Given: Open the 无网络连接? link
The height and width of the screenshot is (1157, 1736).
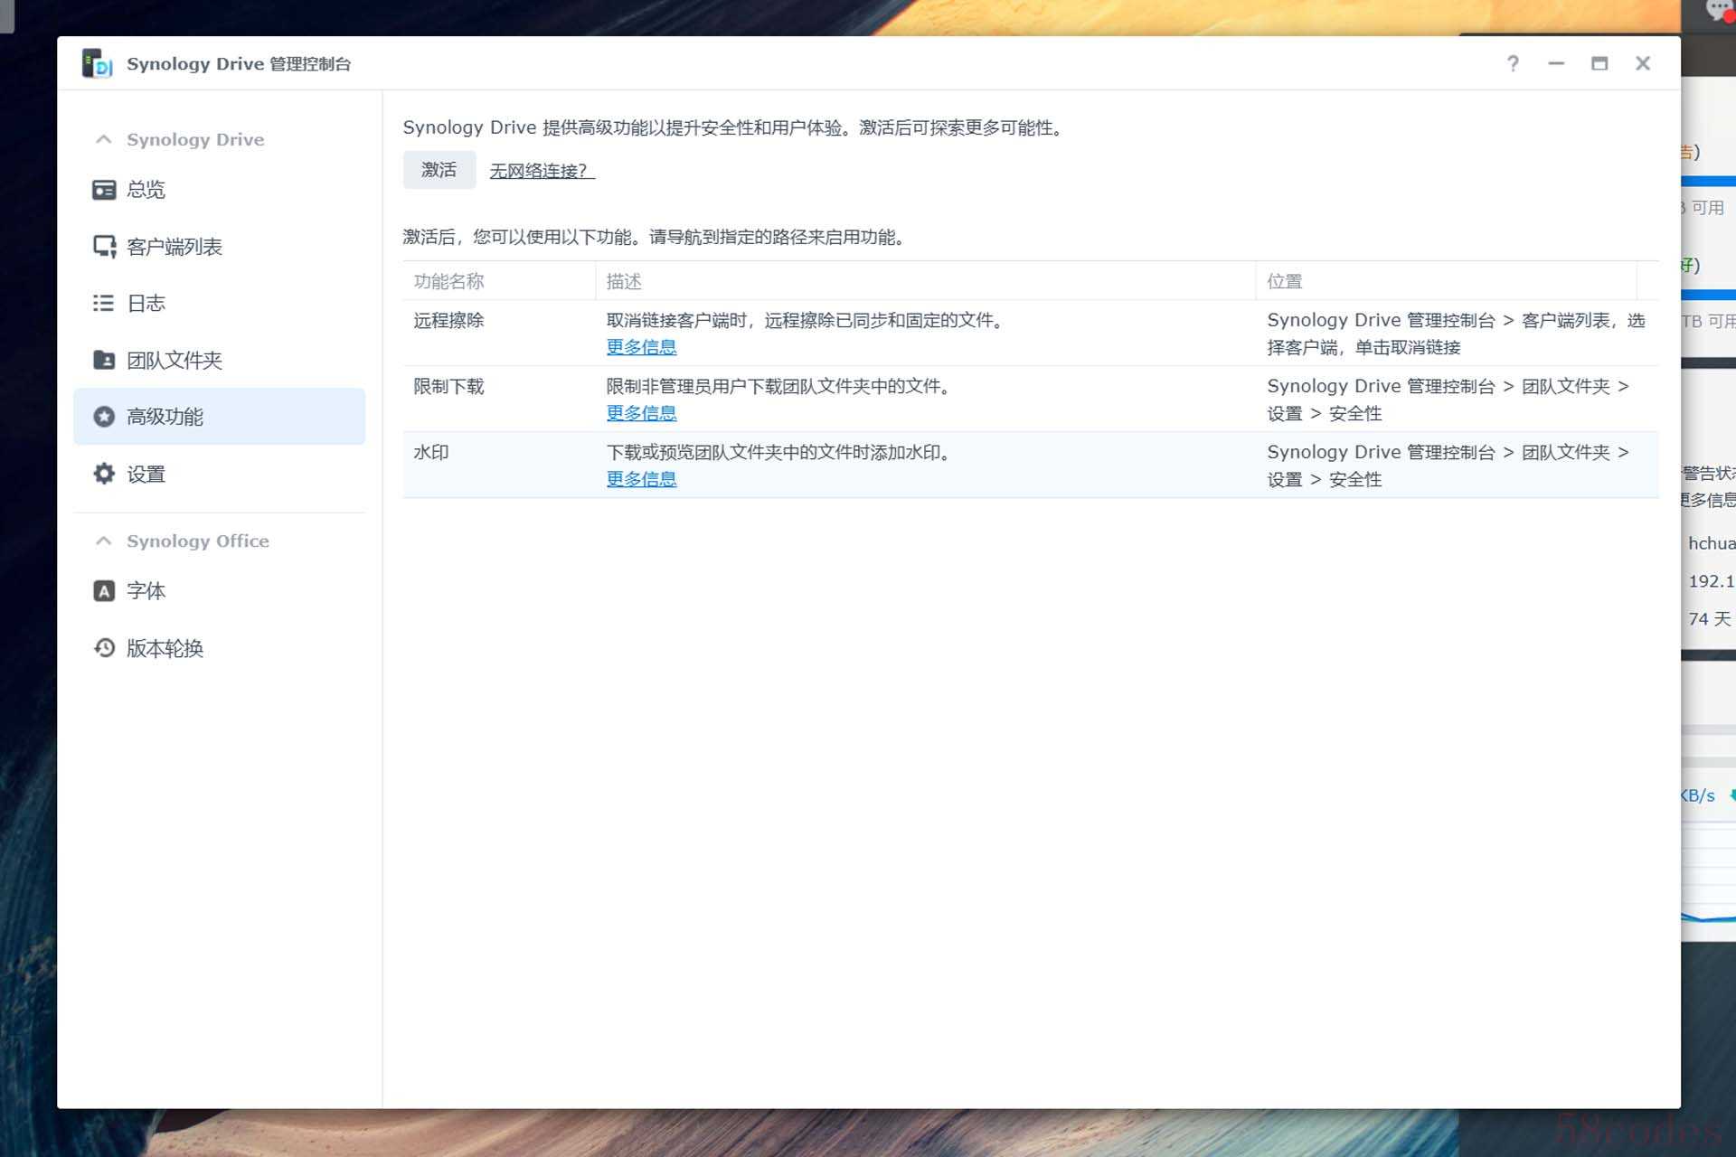Looking at the screenshot, I should click(542, 171).
